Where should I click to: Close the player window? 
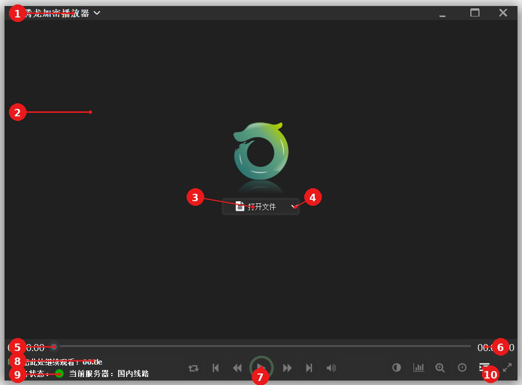(503, 12)
